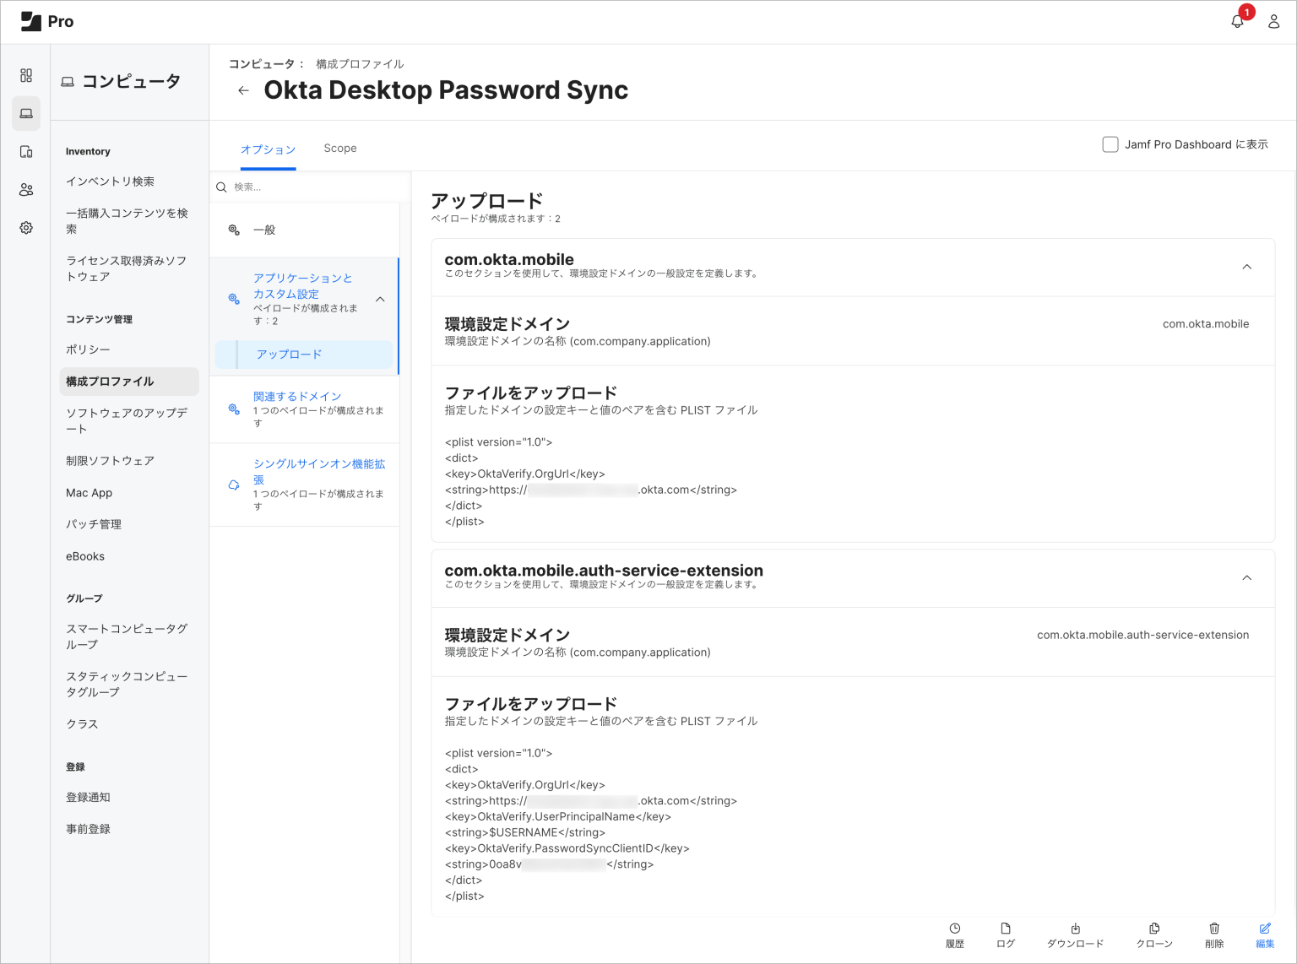Switch to the オプション tab
This screenshot has width=1297, height=964.
coord(268,148)
